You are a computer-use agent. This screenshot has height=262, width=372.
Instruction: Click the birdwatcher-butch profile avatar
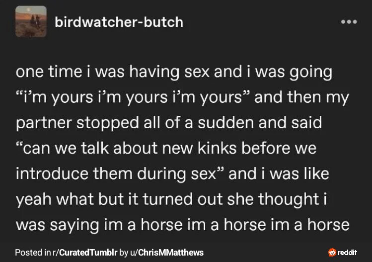31,22
